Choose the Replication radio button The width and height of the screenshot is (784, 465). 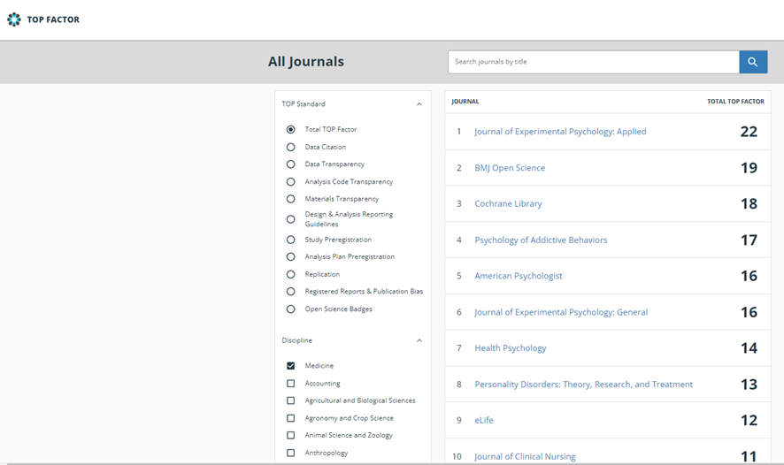[290, 274]
